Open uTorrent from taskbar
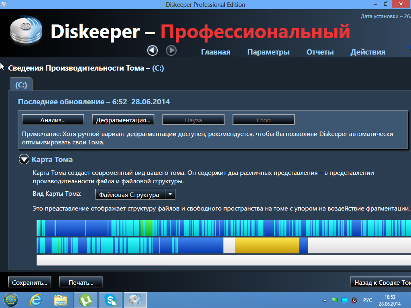This screenshot has width=411, height=308. (85, 300)
